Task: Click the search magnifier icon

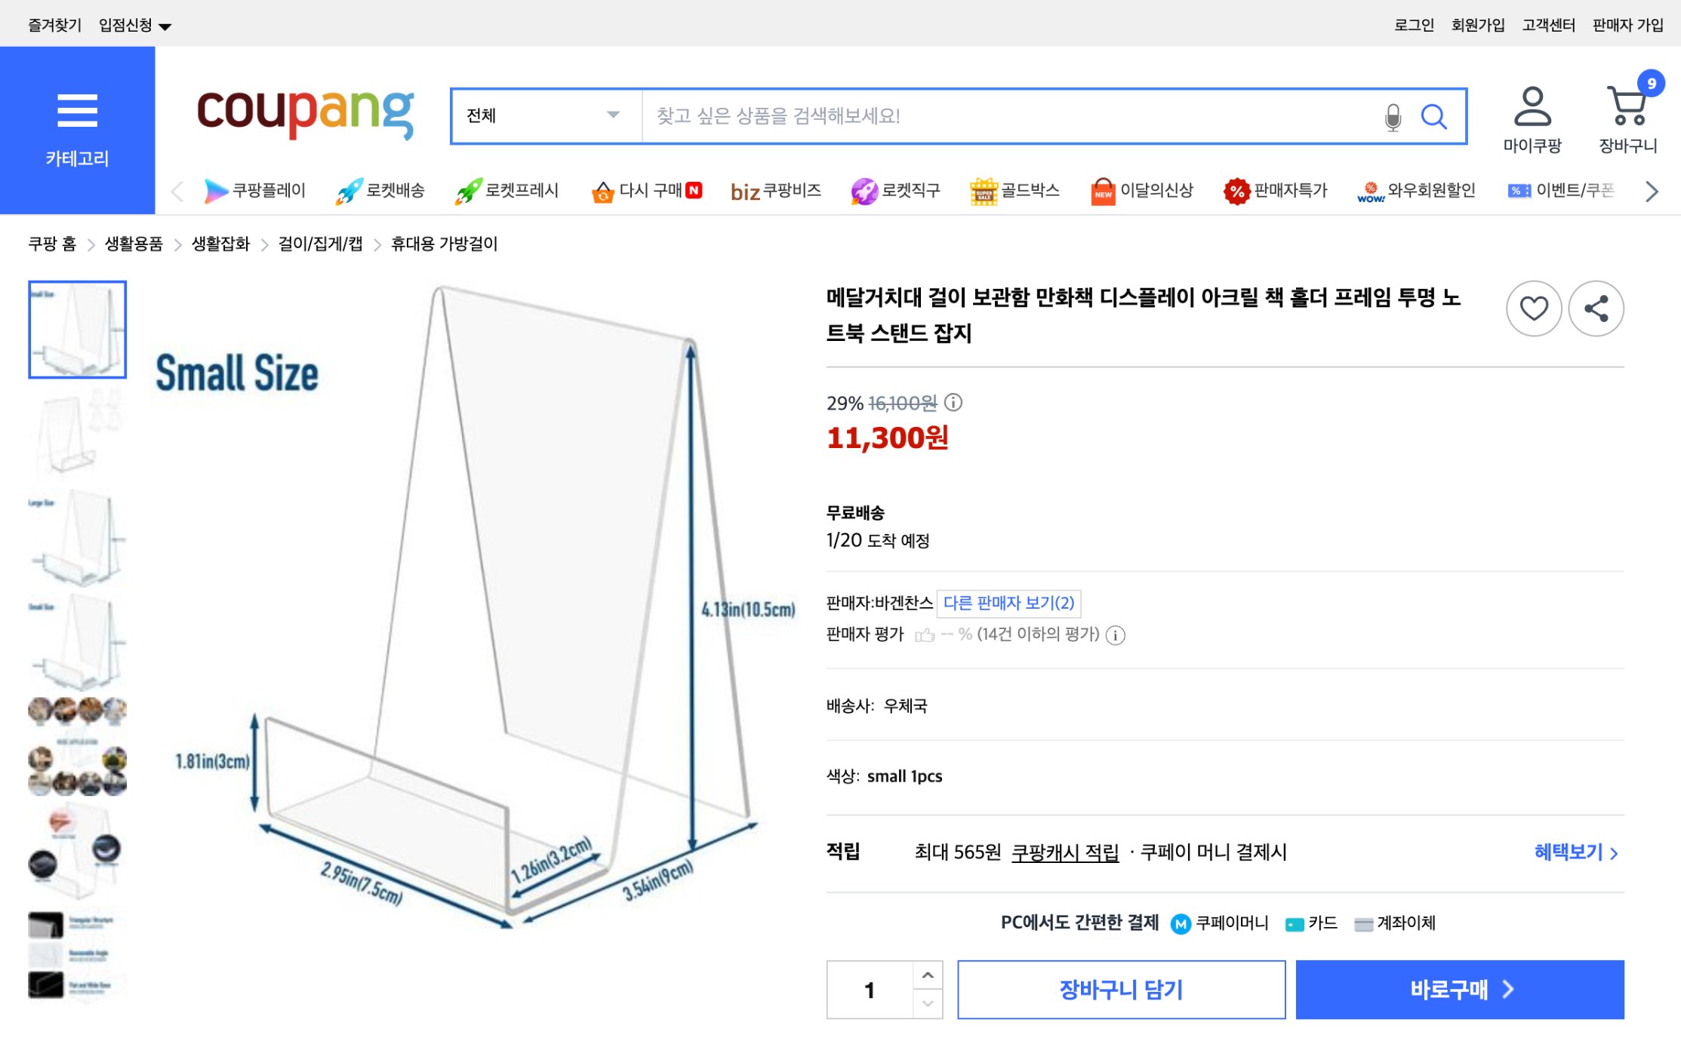Action: pos(1433,116)
